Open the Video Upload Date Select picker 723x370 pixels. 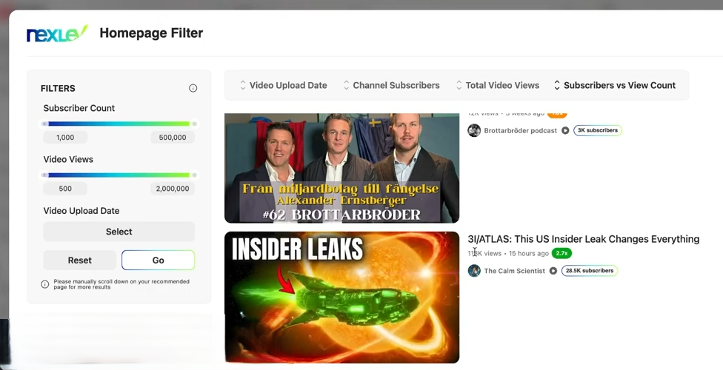click(x=119, y=232)
